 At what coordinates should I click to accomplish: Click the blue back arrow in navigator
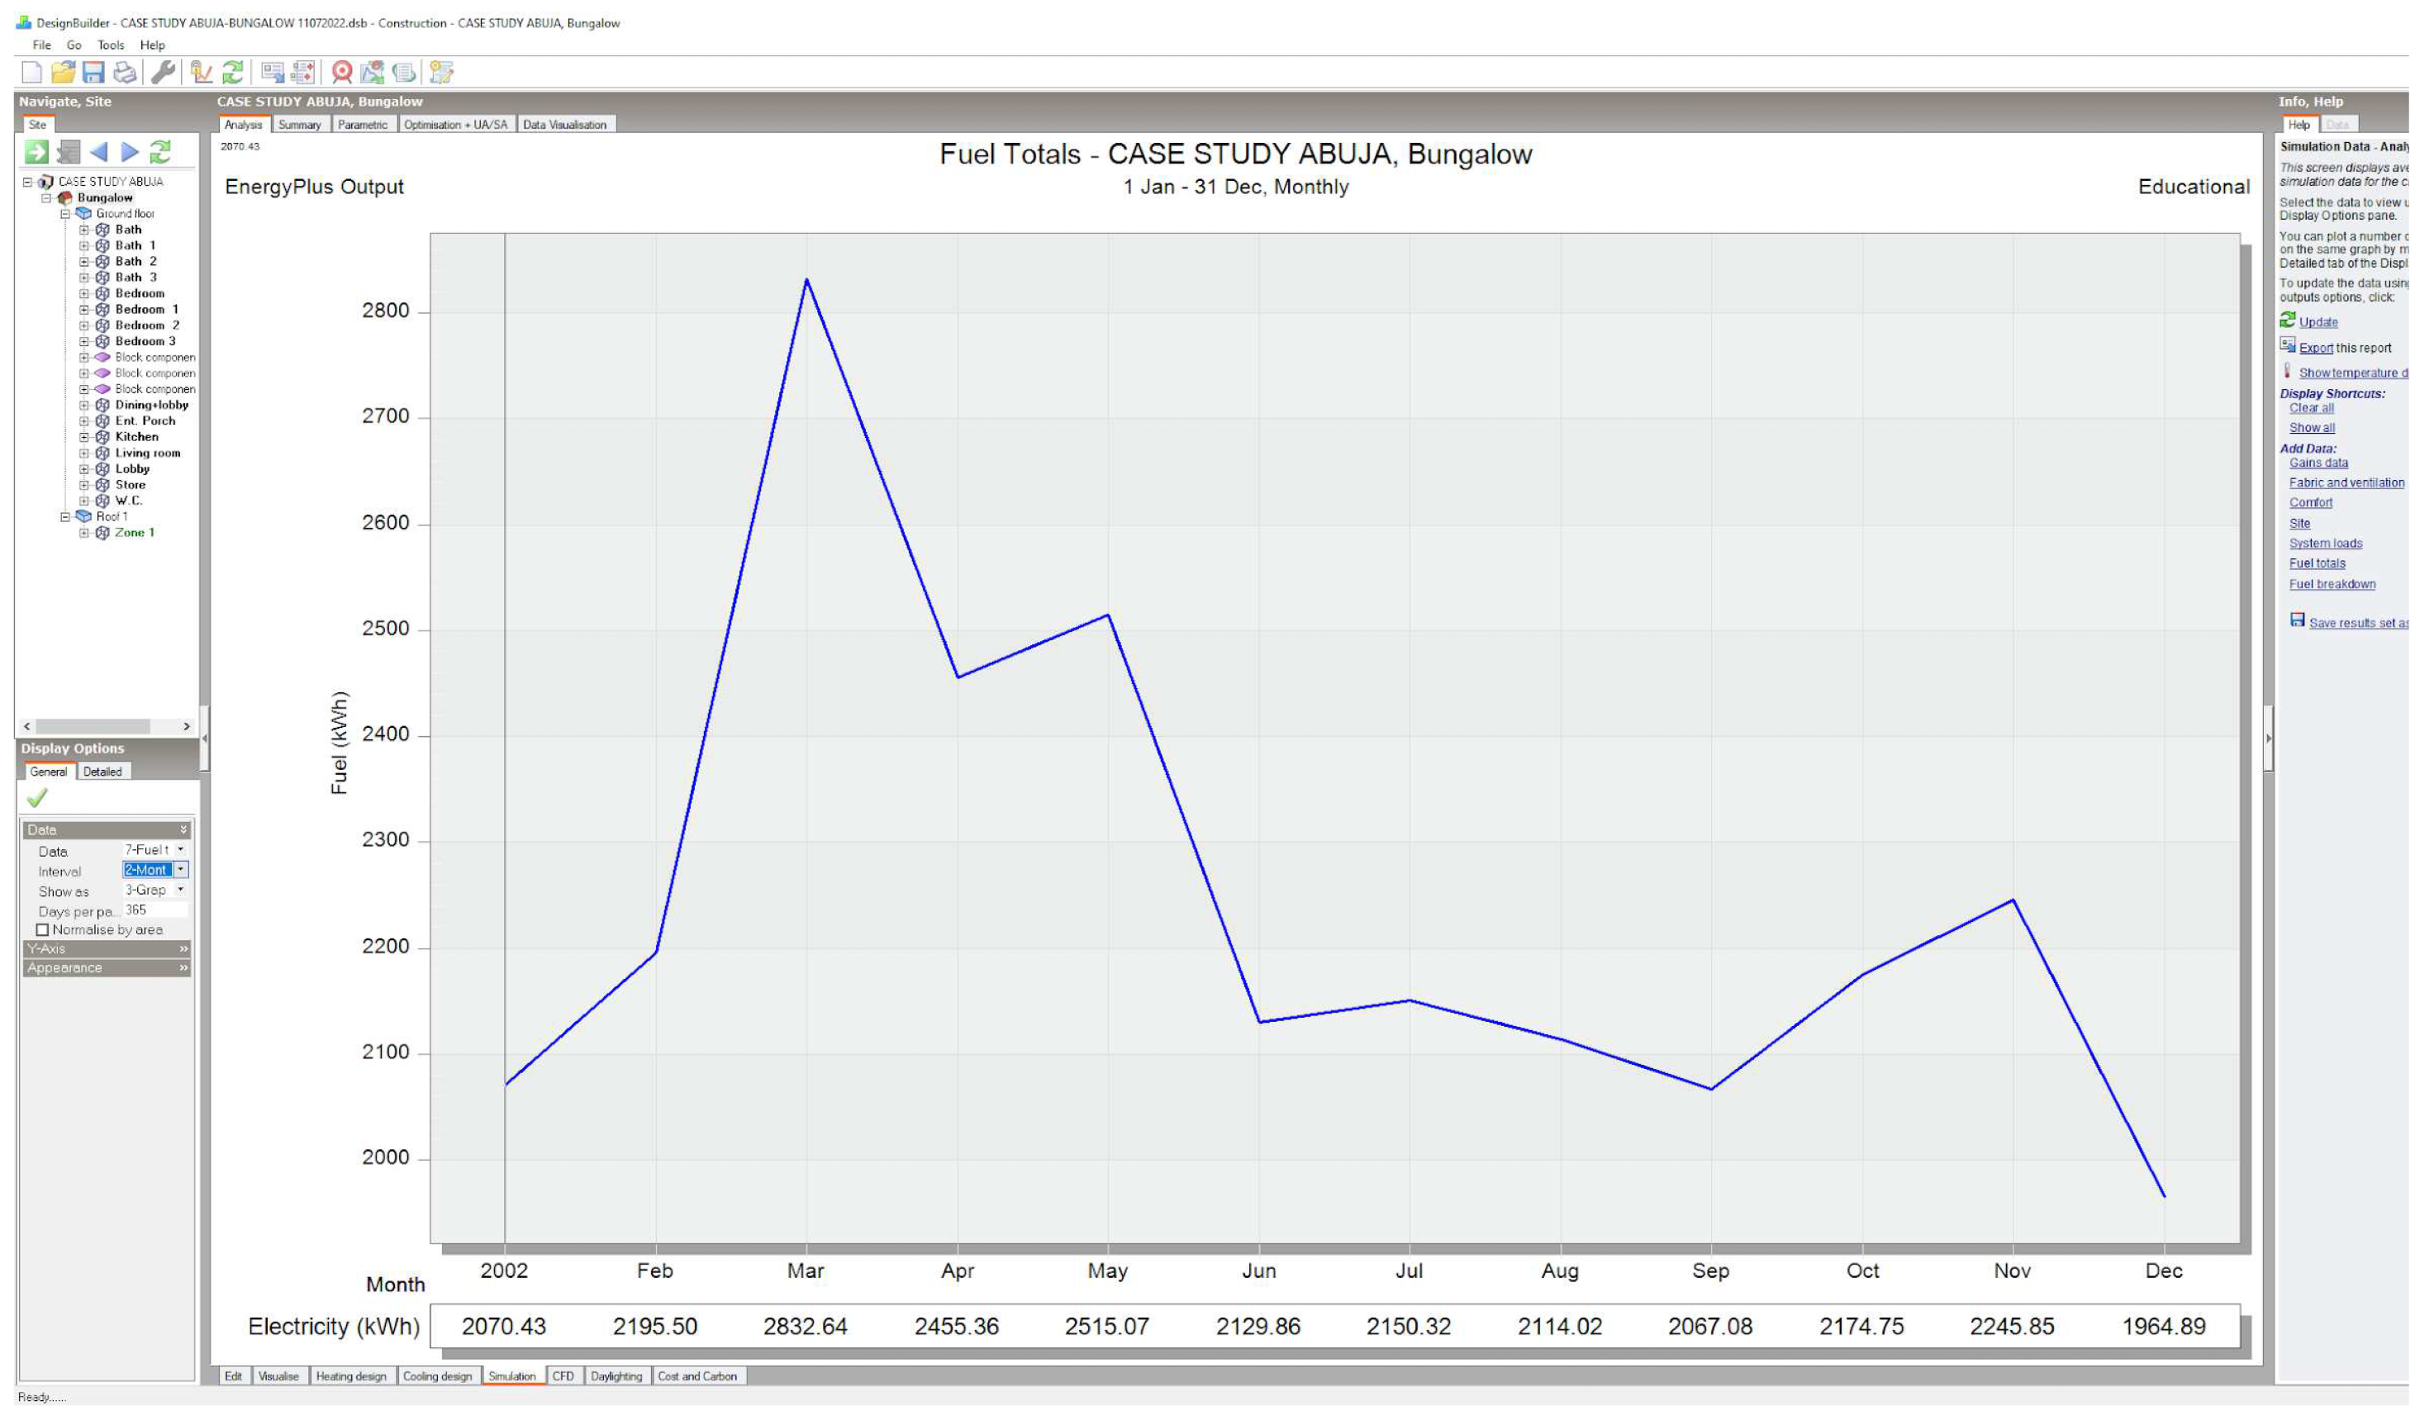(x=98, y=153)
